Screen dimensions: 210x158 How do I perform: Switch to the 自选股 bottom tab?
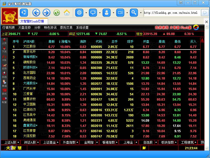(x=148, y=142)
